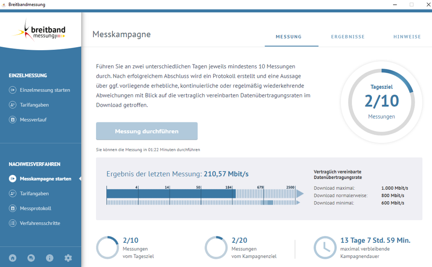Click the Messung durchführen button

147,131
